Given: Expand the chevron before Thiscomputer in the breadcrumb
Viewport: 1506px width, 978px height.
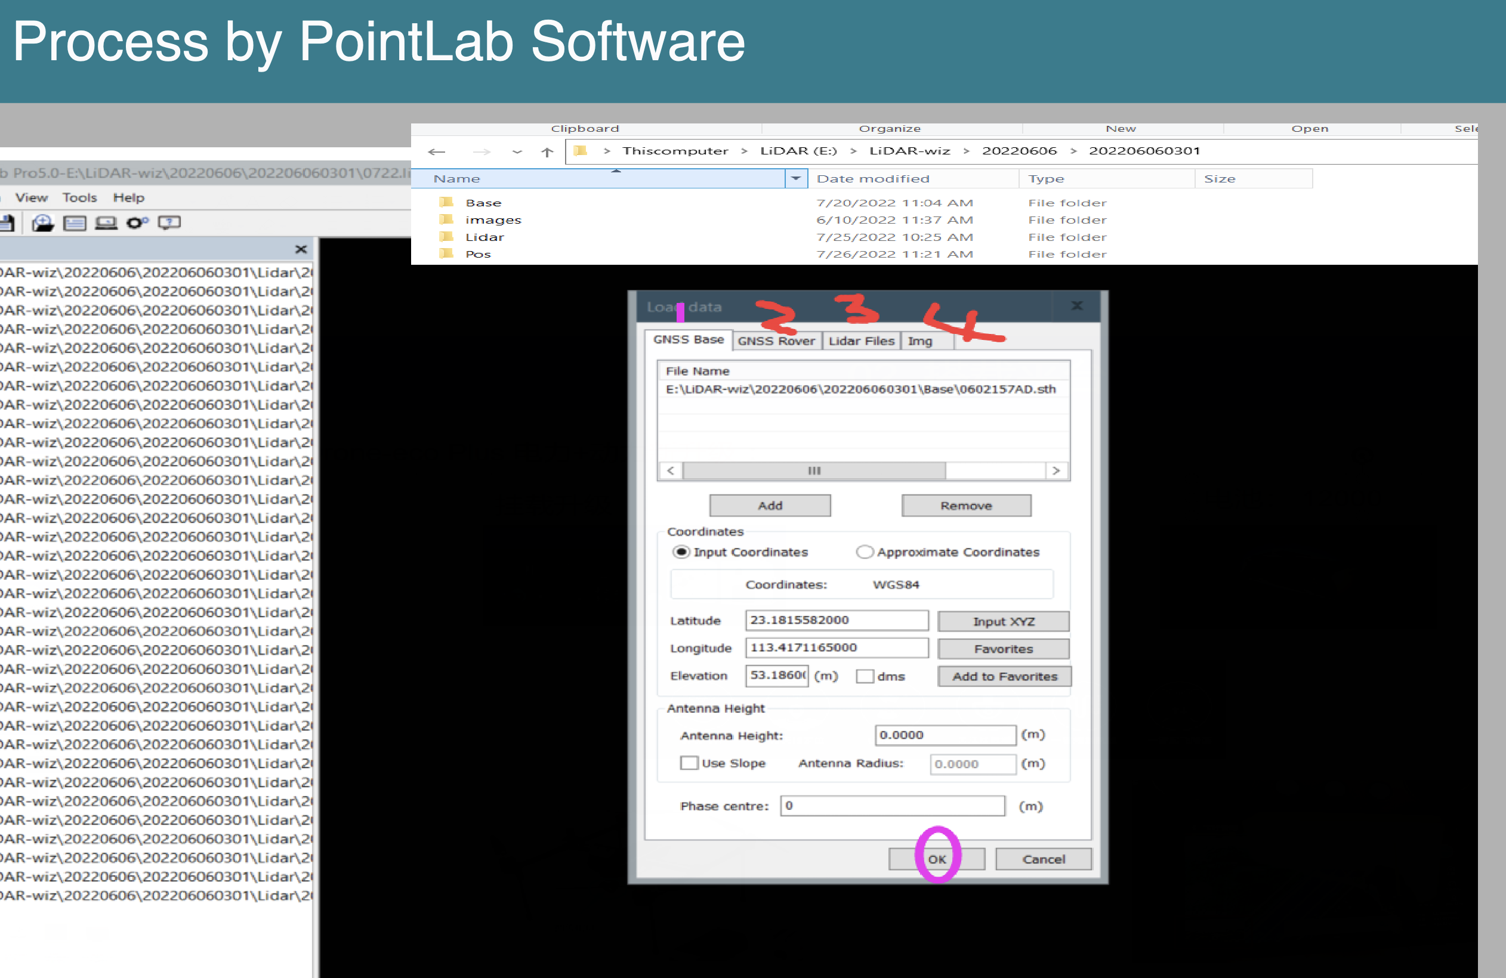Looking at the screenshot, I should [607, 150].
